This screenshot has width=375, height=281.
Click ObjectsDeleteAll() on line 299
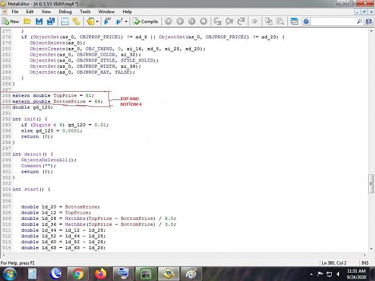(47, 160)
